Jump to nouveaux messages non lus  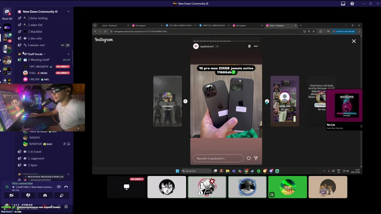[44, 177]
